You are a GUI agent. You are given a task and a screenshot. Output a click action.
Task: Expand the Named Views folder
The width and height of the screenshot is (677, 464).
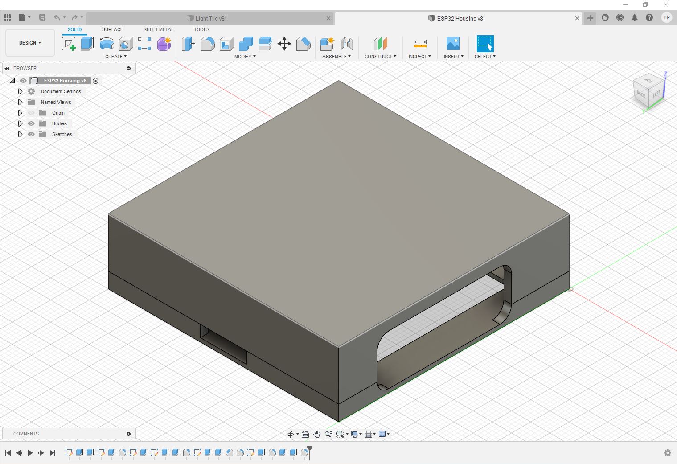tap(20, 102)
